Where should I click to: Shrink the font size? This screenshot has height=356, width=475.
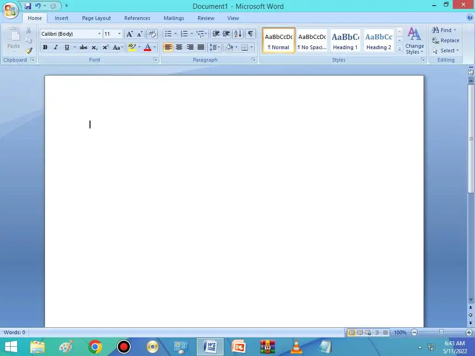click(140, 34)
